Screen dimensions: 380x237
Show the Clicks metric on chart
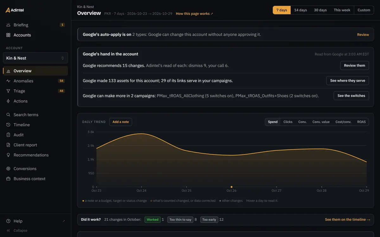coord(288,122)
